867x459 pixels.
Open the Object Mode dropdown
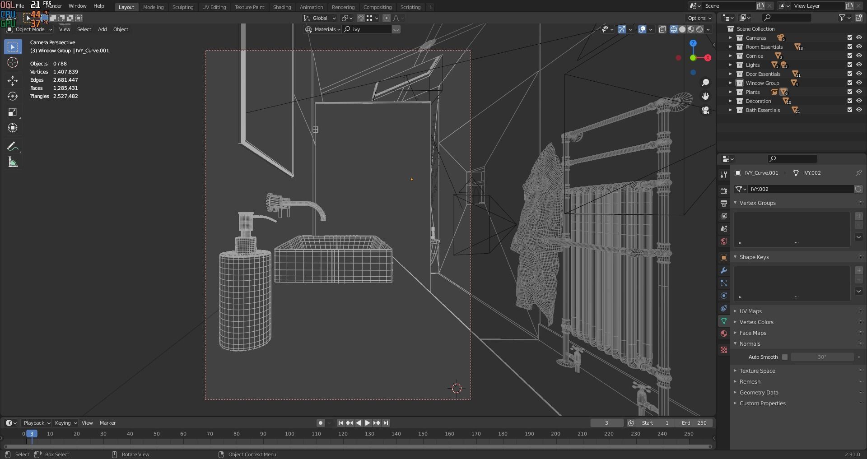tap(29, 29)
